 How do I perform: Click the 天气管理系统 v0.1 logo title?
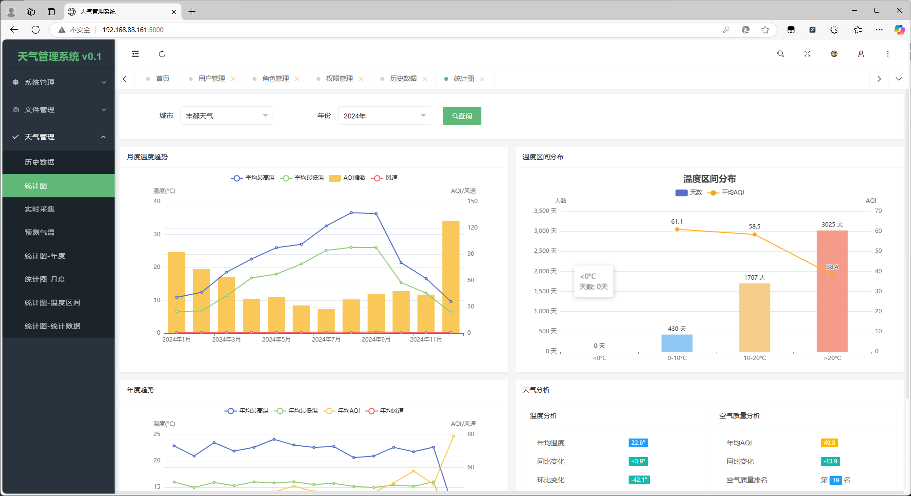59,57
